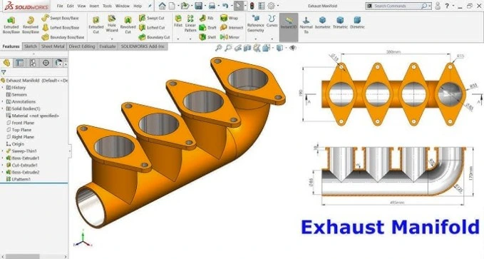Expand the History tree node

click(x=3, y=88)
